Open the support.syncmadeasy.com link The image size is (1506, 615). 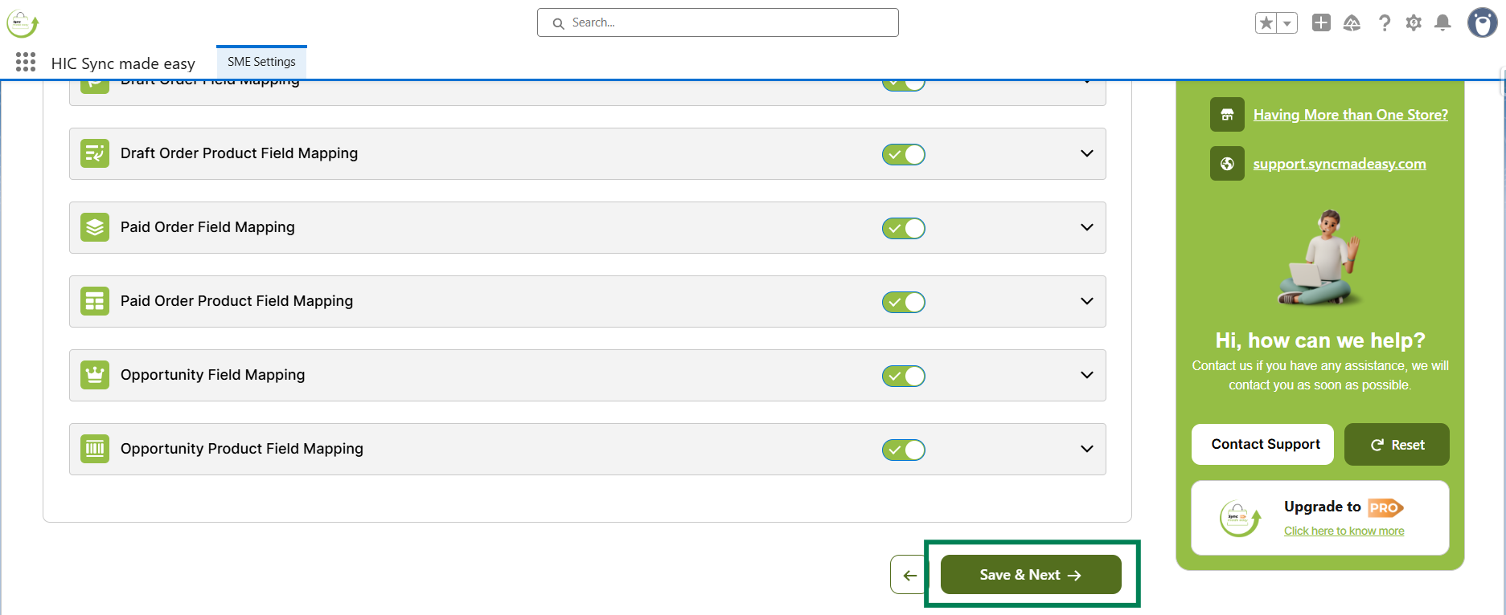point(1339,164)
